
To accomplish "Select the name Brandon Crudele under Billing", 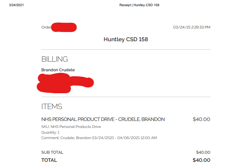I will 58,70.
